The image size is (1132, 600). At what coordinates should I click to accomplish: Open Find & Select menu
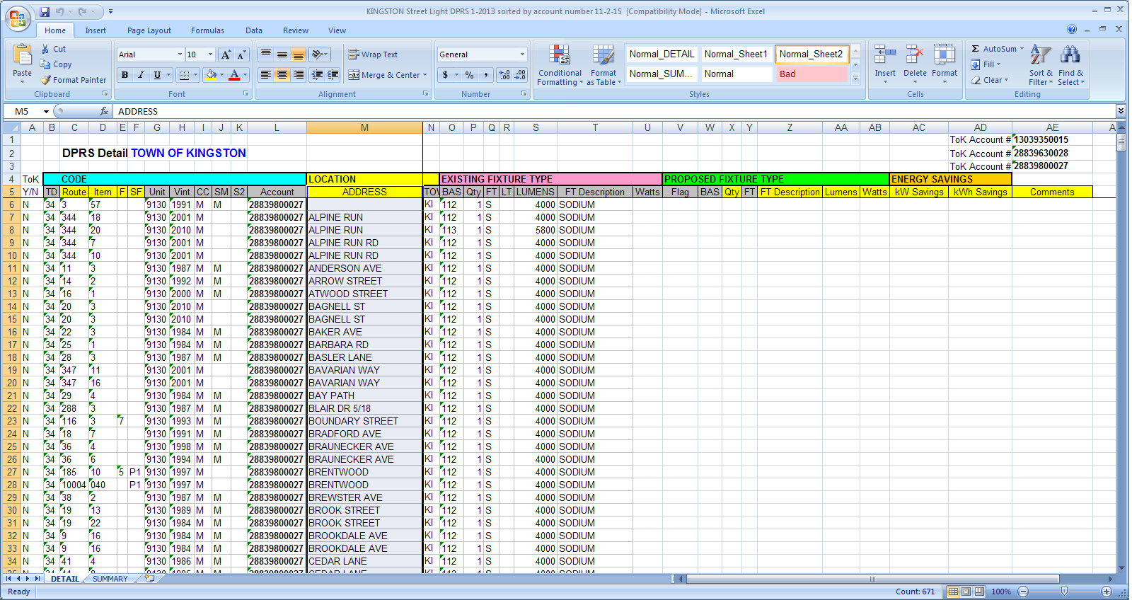[1070, 65]
